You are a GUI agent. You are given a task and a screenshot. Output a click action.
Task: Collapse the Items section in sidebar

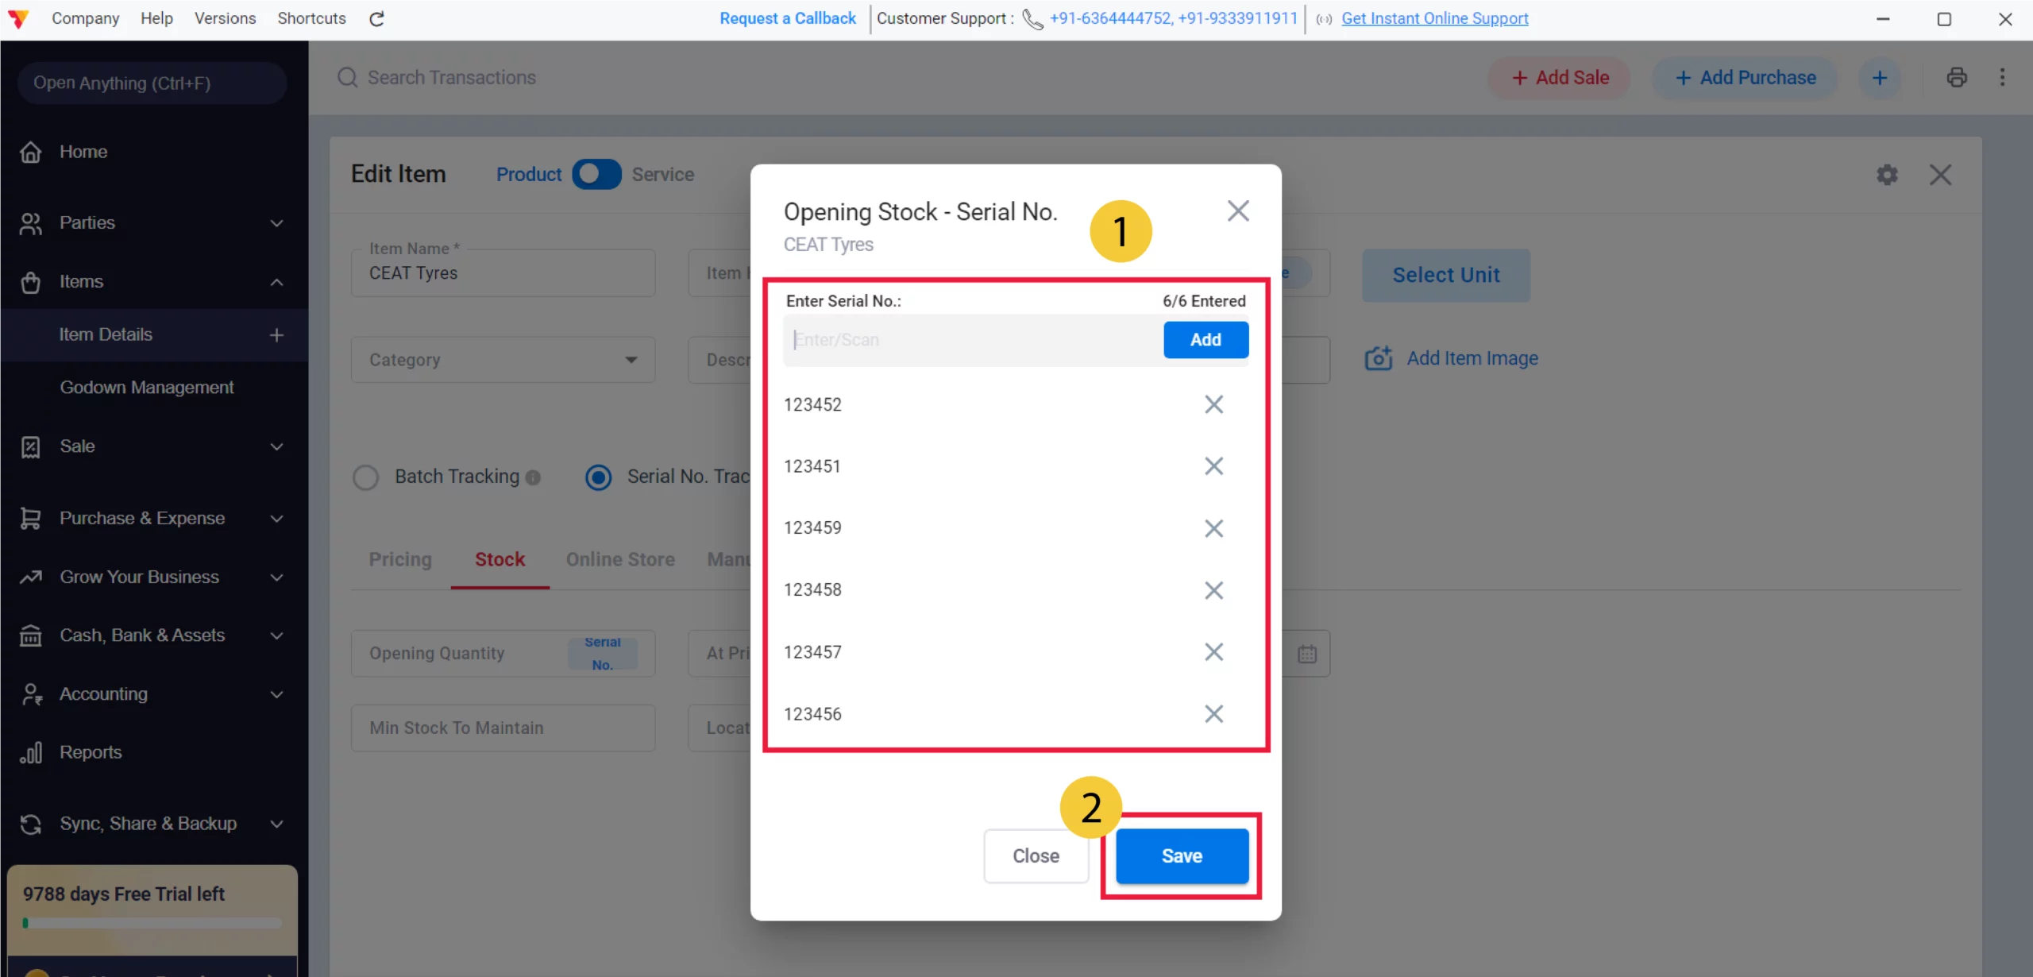(x=276, y=282)
